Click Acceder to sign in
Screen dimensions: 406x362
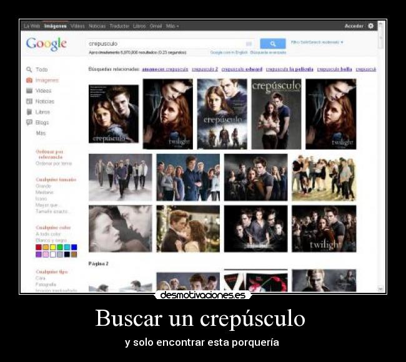click(x=354, y=26)
